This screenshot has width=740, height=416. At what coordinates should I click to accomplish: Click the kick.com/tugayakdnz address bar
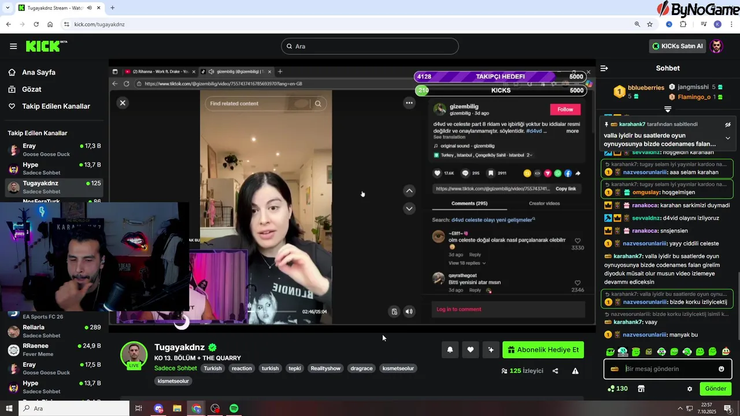click(x=347, y=24)
